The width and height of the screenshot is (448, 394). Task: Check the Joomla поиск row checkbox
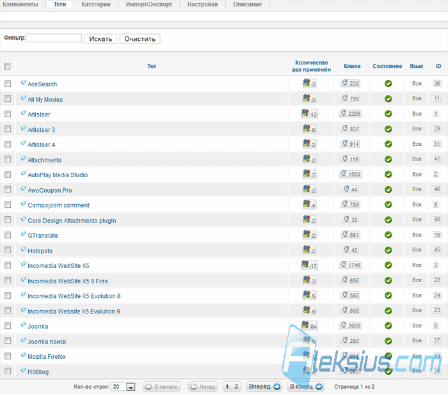pos(8,341)
